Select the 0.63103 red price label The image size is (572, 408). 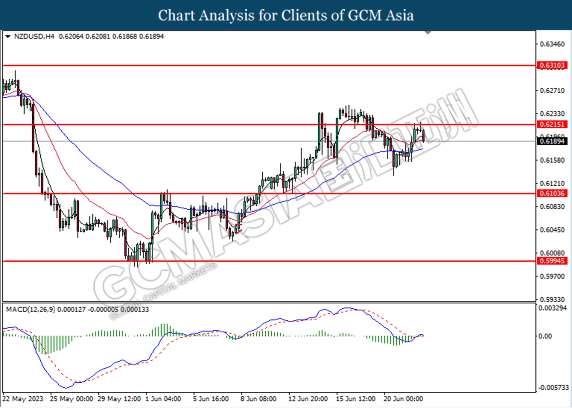552,65
